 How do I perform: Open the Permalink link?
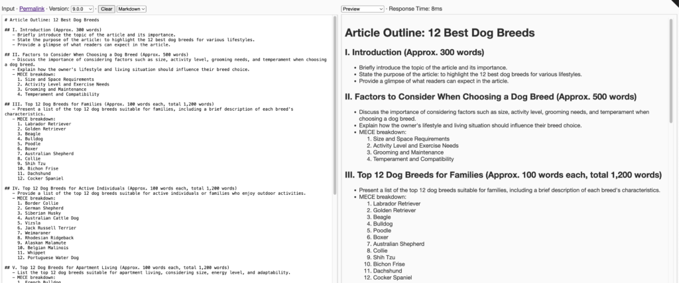pos(31,9)
